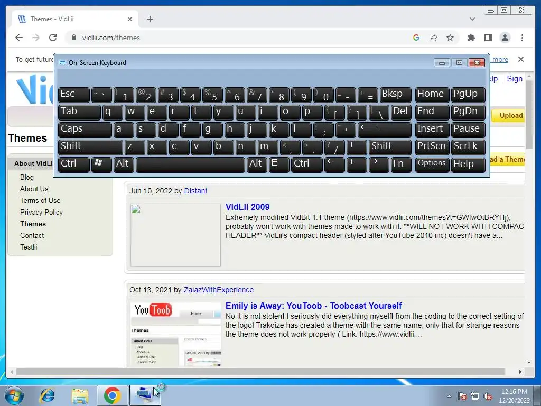Open a new Chrome tab
Viewport: 541px width, 406px height.
click(x=150, y=19)
